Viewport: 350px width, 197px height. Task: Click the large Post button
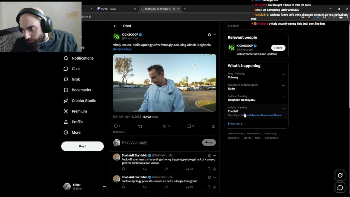[x=82, y=146]
